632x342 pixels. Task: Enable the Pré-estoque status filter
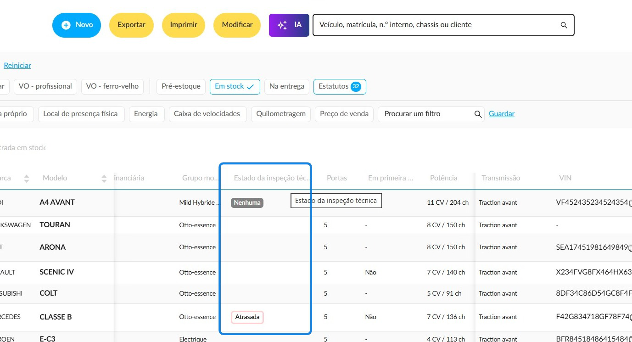[181, 86]
